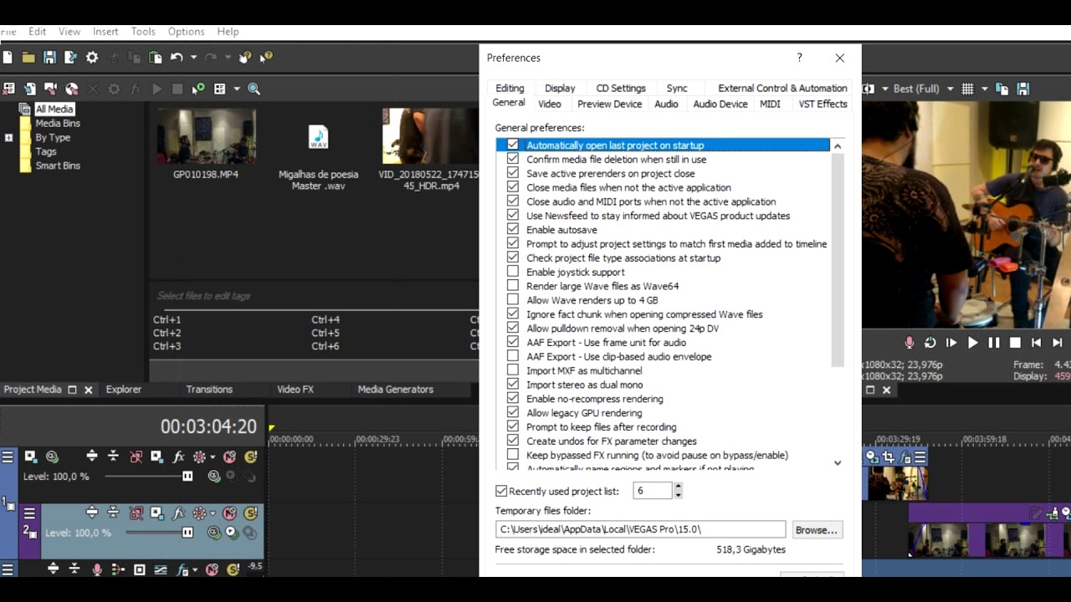Click record microphone icon in preview window
Screen dimensions: 1071x602
[910, 343]
